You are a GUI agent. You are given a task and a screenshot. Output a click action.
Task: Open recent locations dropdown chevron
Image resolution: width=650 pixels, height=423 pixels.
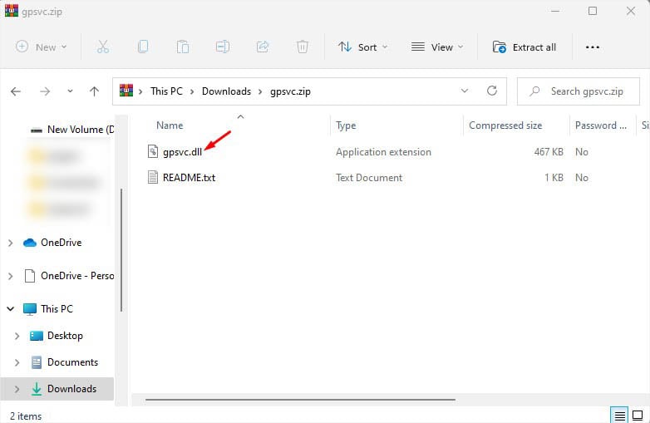[x=70, y=91]
